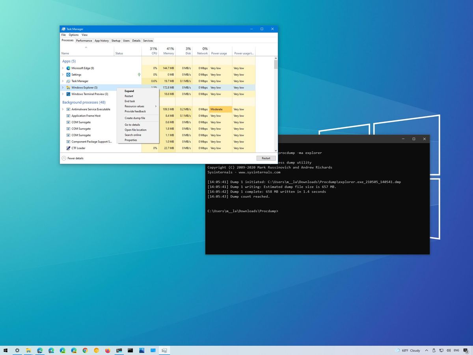Open Google Chrome from the taskbar
Screen dimensions: 473x355
(85, 350)
